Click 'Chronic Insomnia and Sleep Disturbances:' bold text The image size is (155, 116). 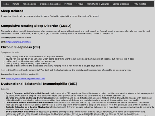tap(29, 98)
